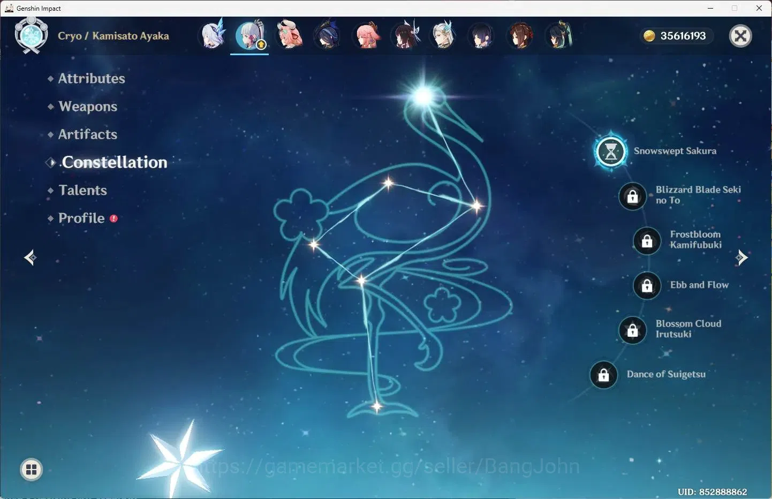This screenshot has width=772, height=499.
Task: Choose the dark-haired portrait with teal ponytail
Action: point(559,35)
